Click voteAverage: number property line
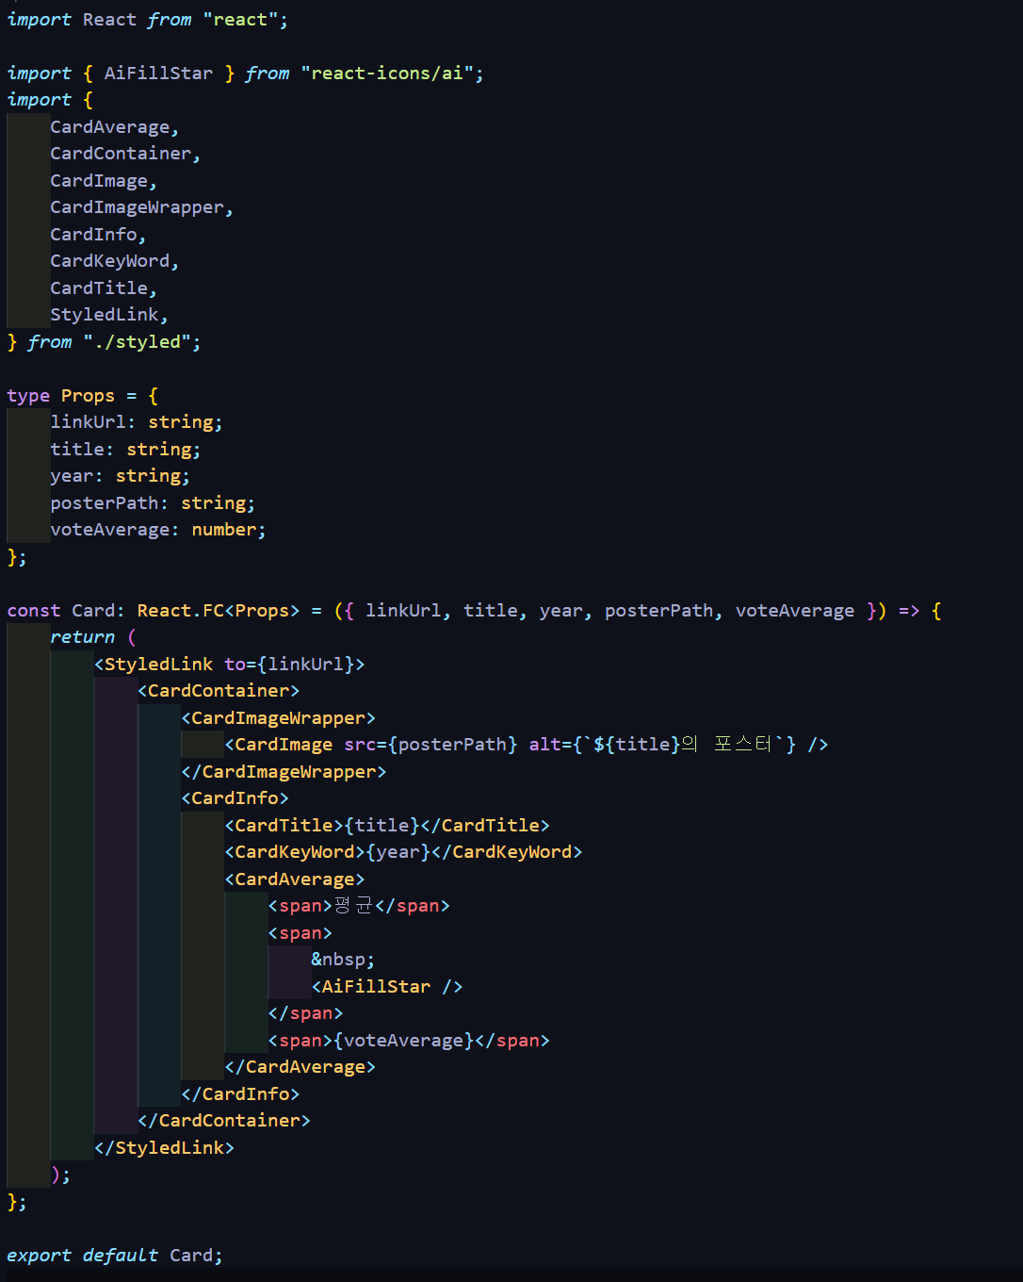The height and width of the screenshot is (1282, 1023). pyautogui.click(x=158, y=530)
